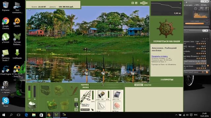Switch to rod slot number 1

[x=76, y=100]
